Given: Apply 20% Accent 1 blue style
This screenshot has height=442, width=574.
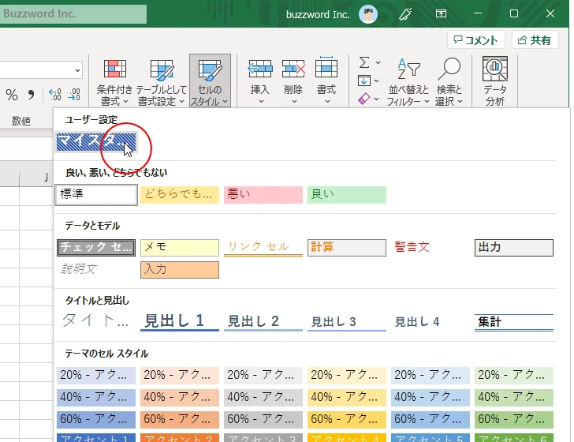Looking at the screenshot, I should click(x=96, y=375).
